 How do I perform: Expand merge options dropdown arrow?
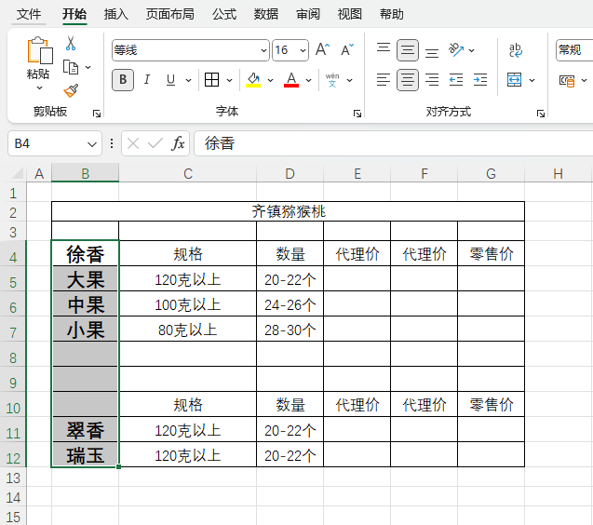point(532,80)
